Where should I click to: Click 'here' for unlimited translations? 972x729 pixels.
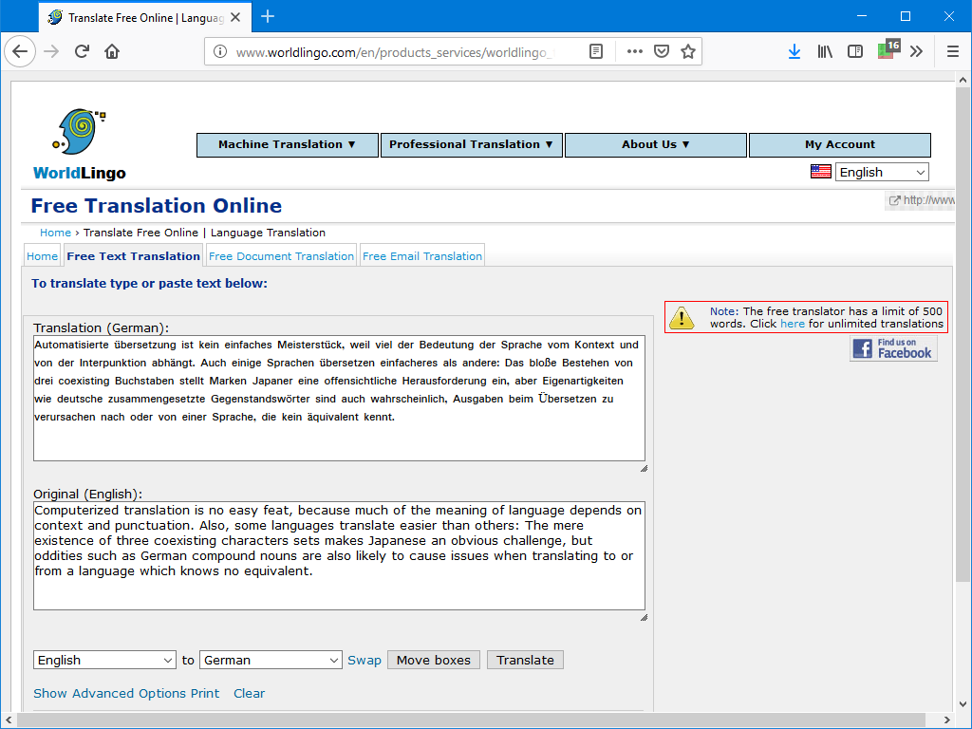793,323
